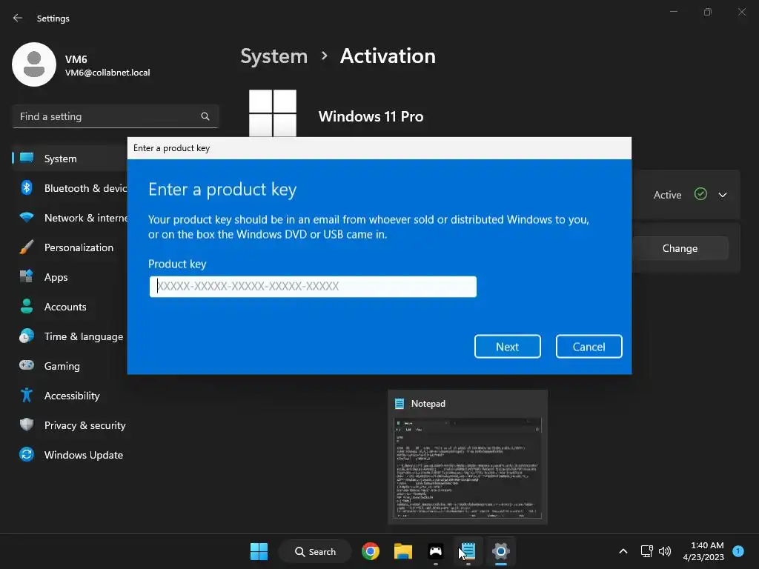
Task: Expand the Active activation state chevron
Action: pyautogui.click(x=722, y=195)
